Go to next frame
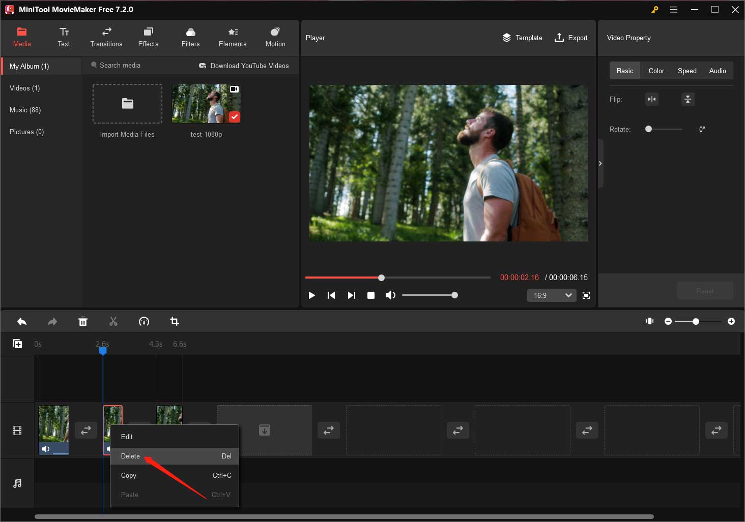This screenshot has height=522, width=745. pos(351,295)
